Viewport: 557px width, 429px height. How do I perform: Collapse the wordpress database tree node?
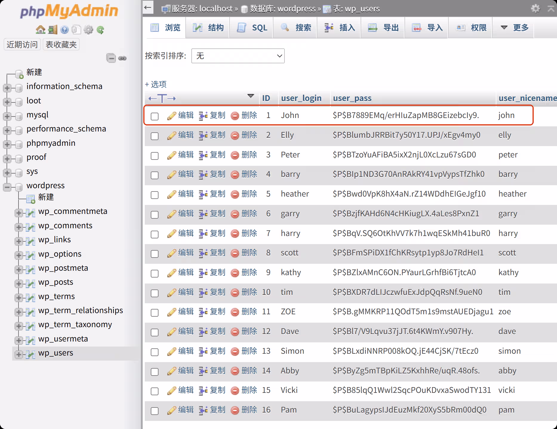click(x=7, y=187)
